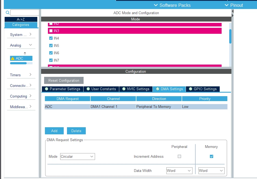Select the ADC cell in the DMA table
The width and height of the screenshot is (257, 179).
[67, 107]
